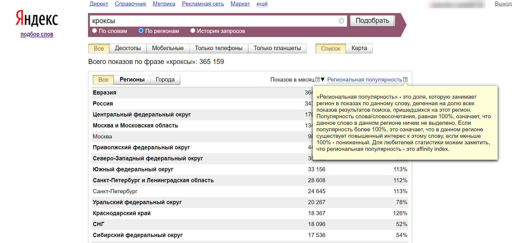Click the 18 367 impressions value
The image size is (521, 243).
tap(317, 213)
